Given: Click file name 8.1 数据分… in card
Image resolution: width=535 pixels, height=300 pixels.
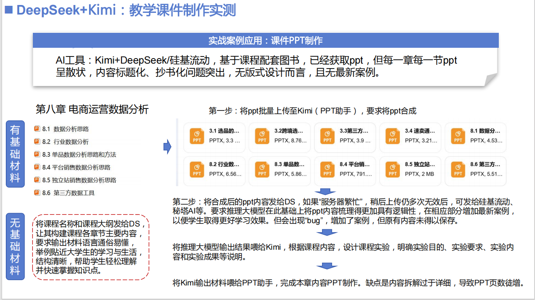Looking at the screenshot, I should (486, 131).
